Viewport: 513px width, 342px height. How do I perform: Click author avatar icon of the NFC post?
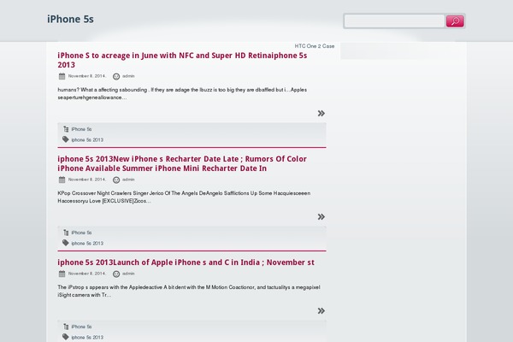tap(116, 77)
